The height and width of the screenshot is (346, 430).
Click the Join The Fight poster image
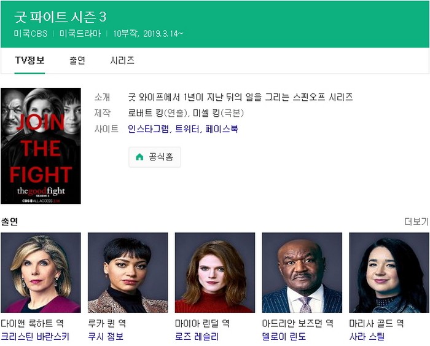pos(41,146)
